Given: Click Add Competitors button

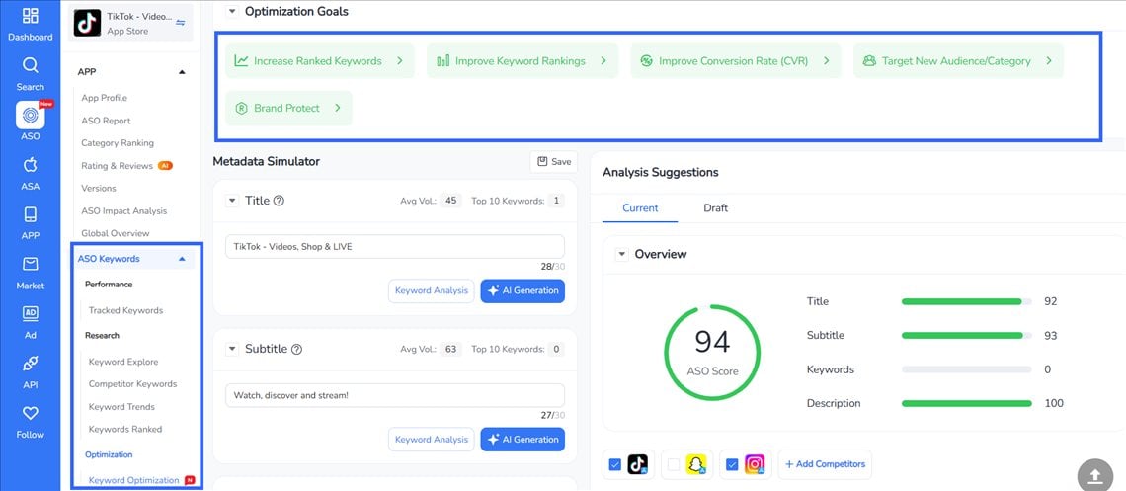Looking at the screenshot, I should pos(825,464).
